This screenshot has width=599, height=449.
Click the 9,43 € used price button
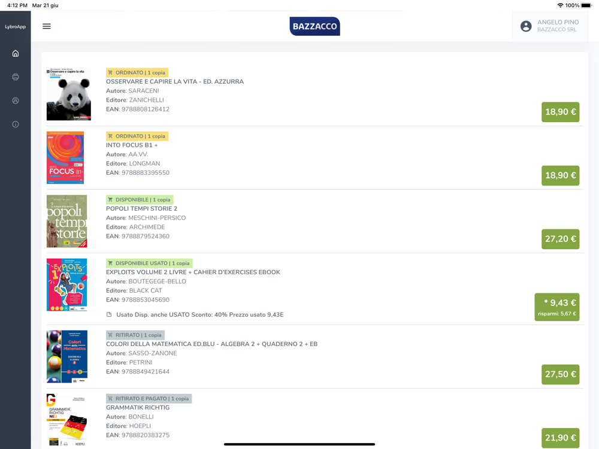557,307
